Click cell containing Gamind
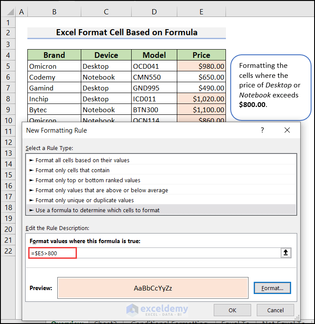 (x=54, y=88)
